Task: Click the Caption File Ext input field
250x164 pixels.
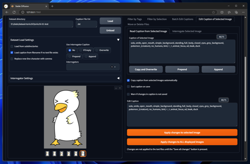Action: click(x=87, y=24)
